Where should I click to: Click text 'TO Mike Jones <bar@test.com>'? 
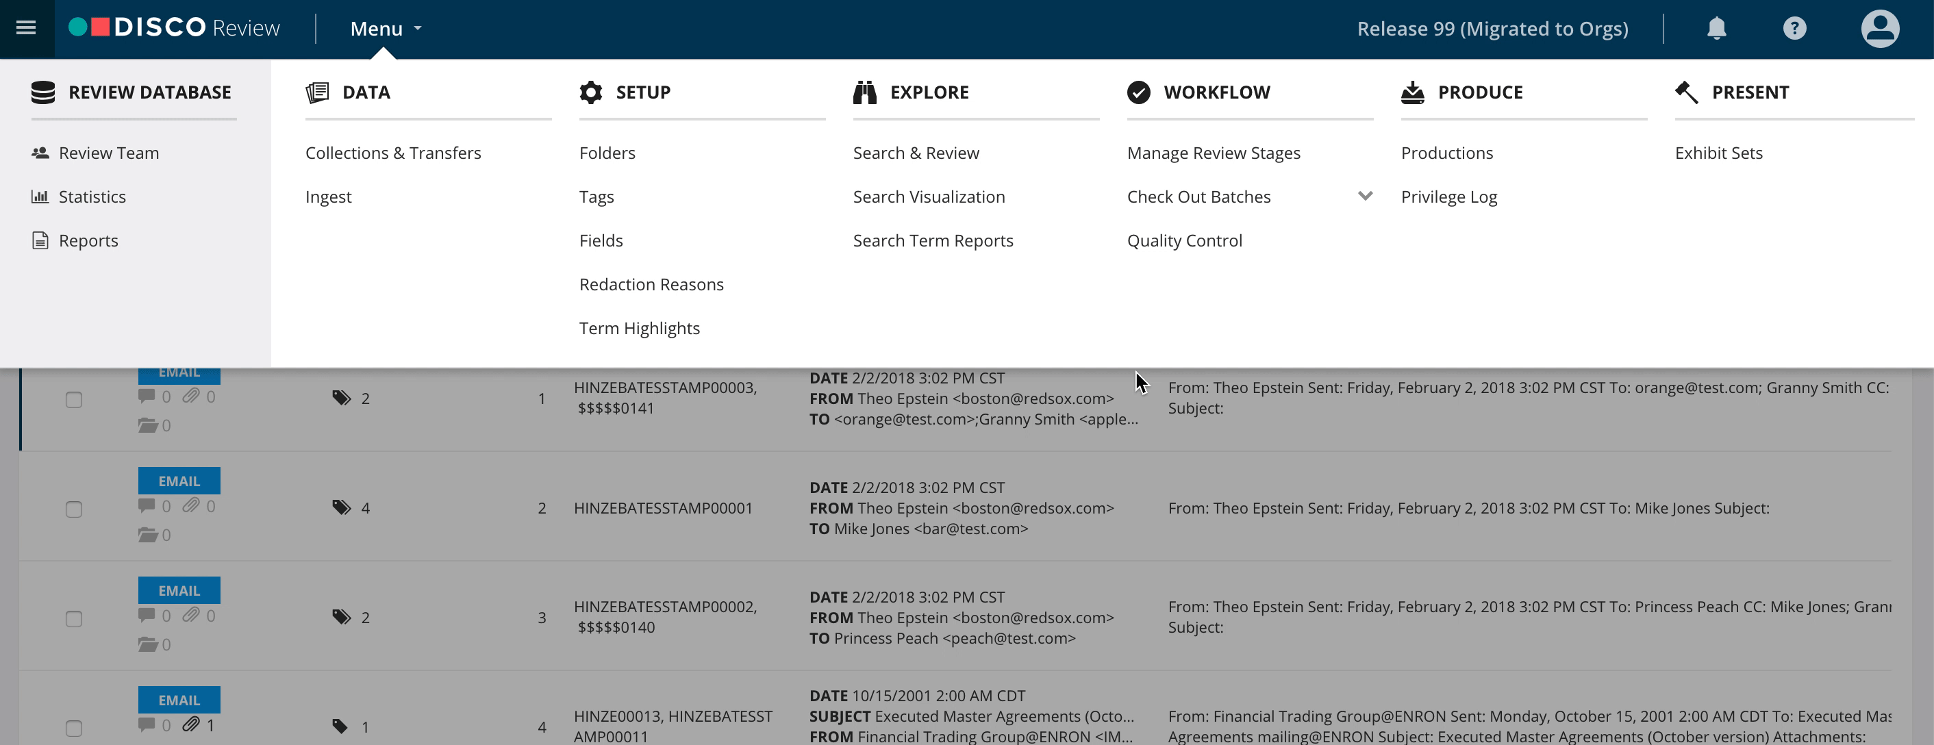[918, 528]
